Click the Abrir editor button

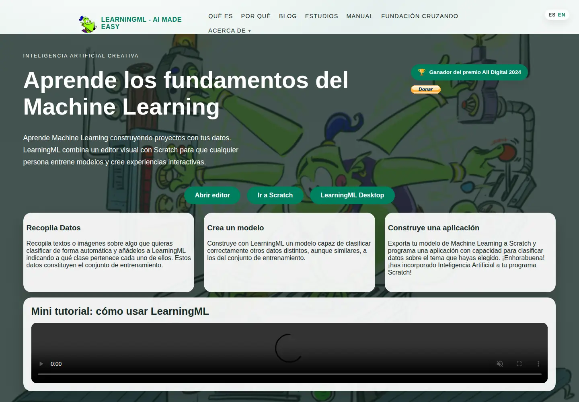[212, 195]
